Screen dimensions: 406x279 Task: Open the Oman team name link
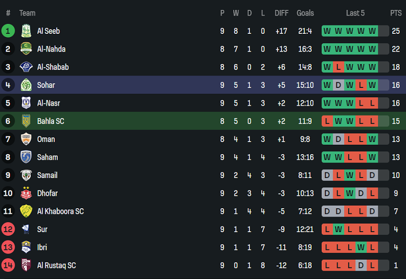coord(46,139)
